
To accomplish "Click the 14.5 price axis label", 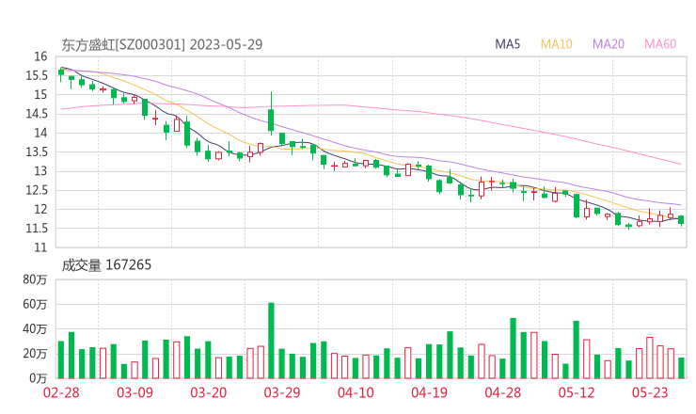I will point(37,114).
